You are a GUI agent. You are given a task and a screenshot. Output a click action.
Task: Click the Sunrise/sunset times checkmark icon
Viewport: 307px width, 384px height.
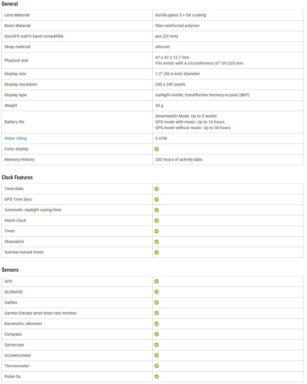pos(157,252)
